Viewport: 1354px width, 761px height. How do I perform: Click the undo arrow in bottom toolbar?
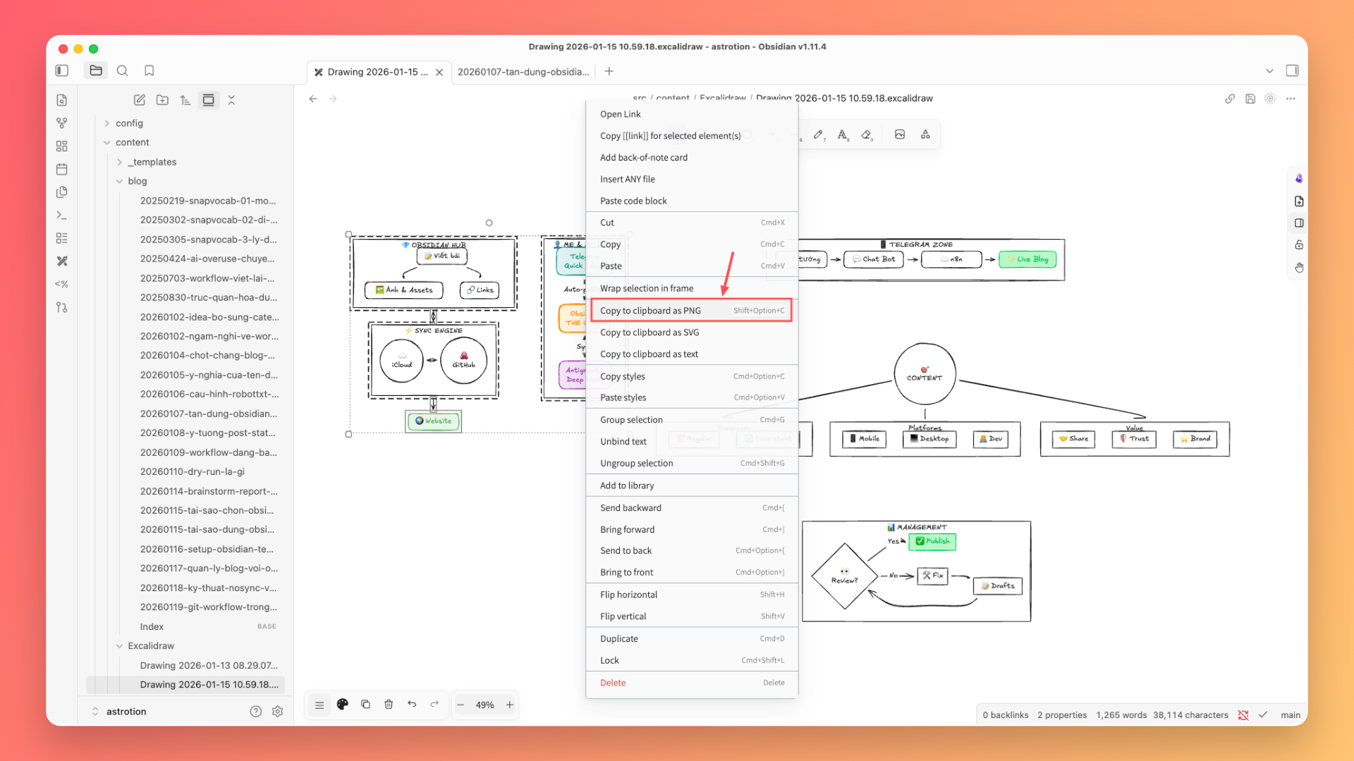pos(412,704)
